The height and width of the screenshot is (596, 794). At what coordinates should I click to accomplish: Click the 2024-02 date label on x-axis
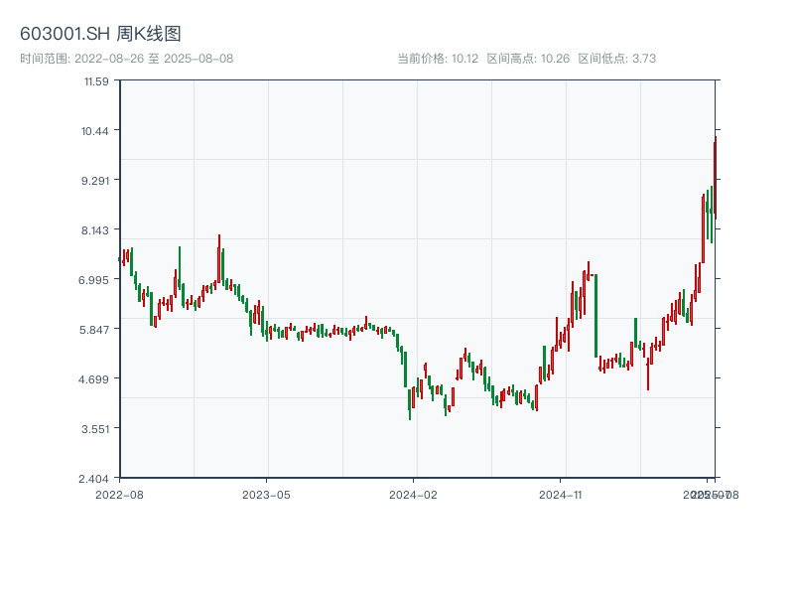point(414,494)
